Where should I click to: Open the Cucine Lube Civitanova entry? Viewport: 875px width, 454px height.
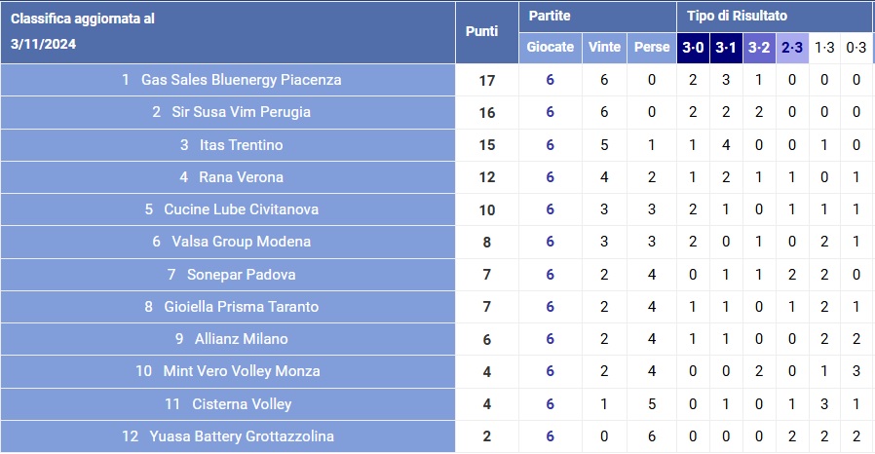point(241,209)
